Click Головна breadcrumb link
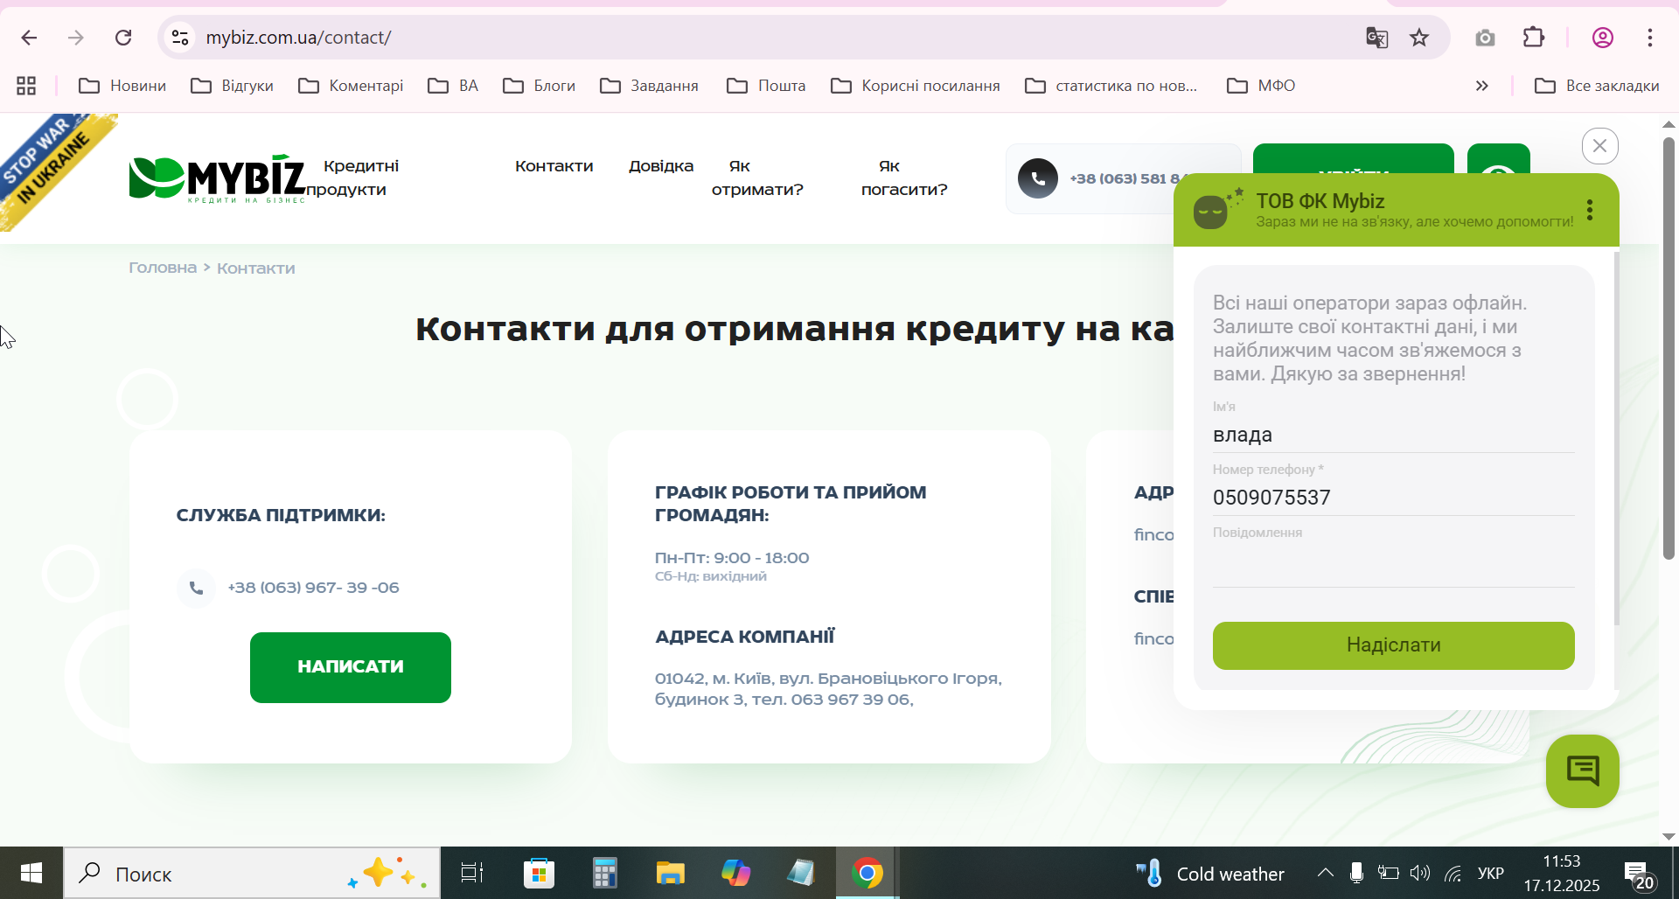Image resolution: width=1679 pixels, height=899 pixels. [x=163, y=268]
